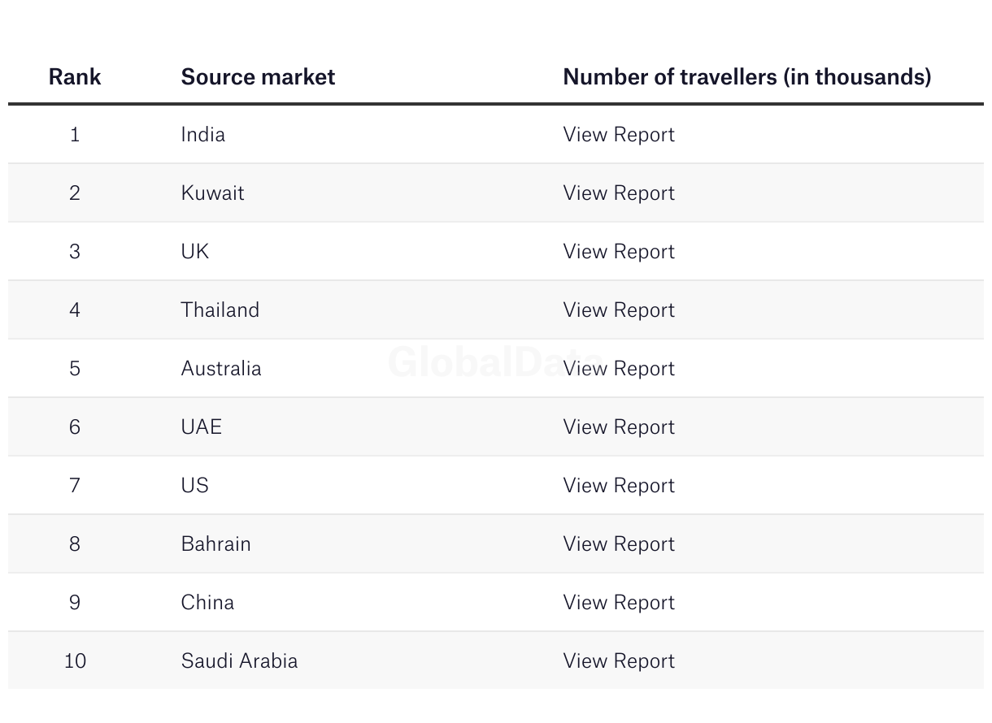Click the Australia market name

221,369
